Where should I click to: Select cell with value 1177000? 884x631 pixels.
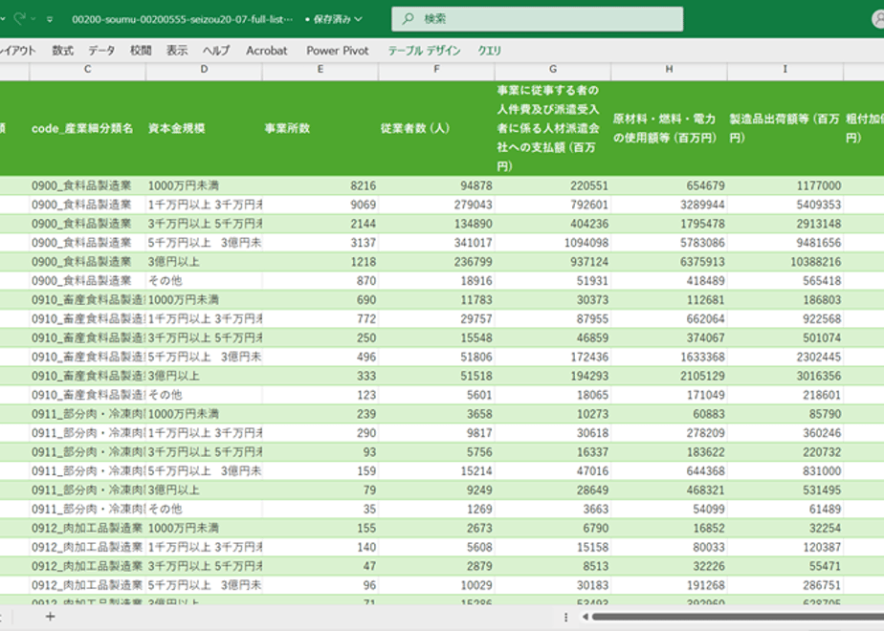785,185
